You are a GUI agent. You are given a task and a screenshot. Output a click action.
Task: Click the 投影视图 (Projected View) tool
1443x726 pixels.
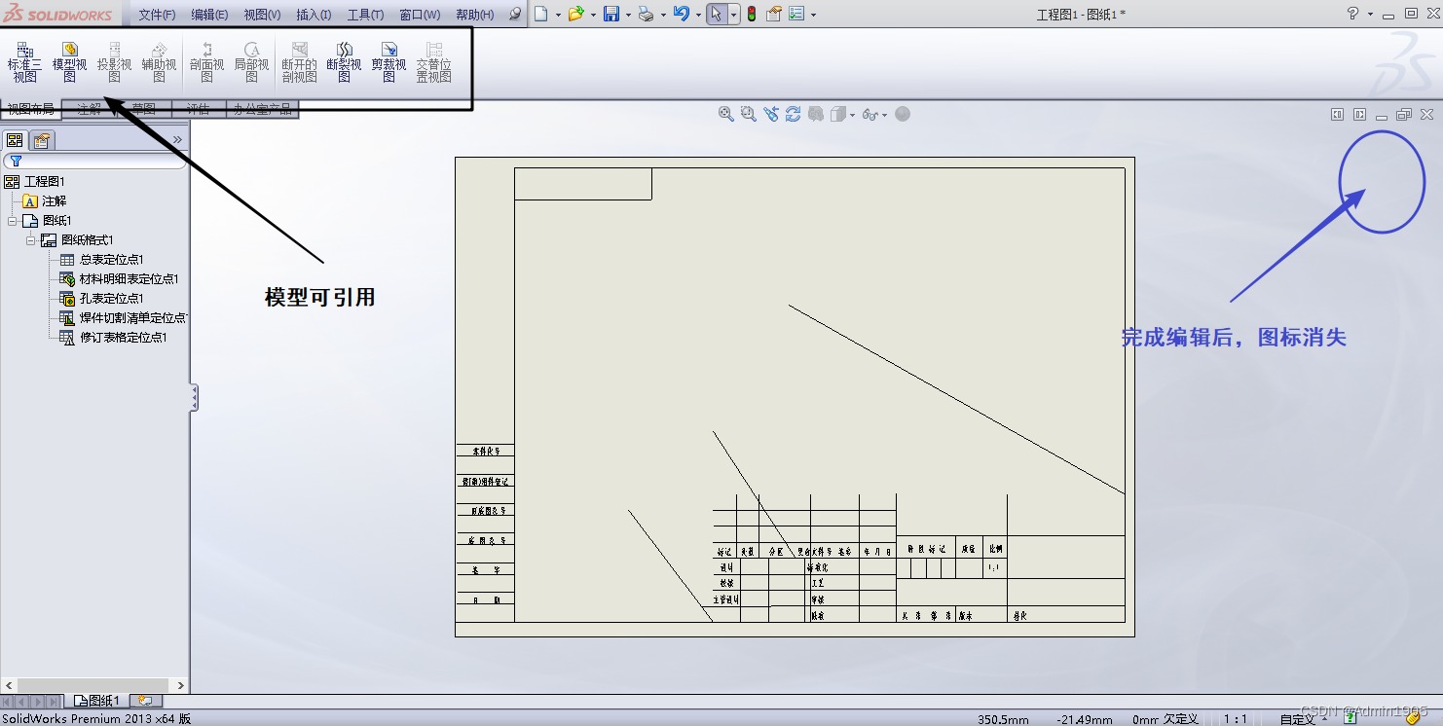[x=115, y=62]
